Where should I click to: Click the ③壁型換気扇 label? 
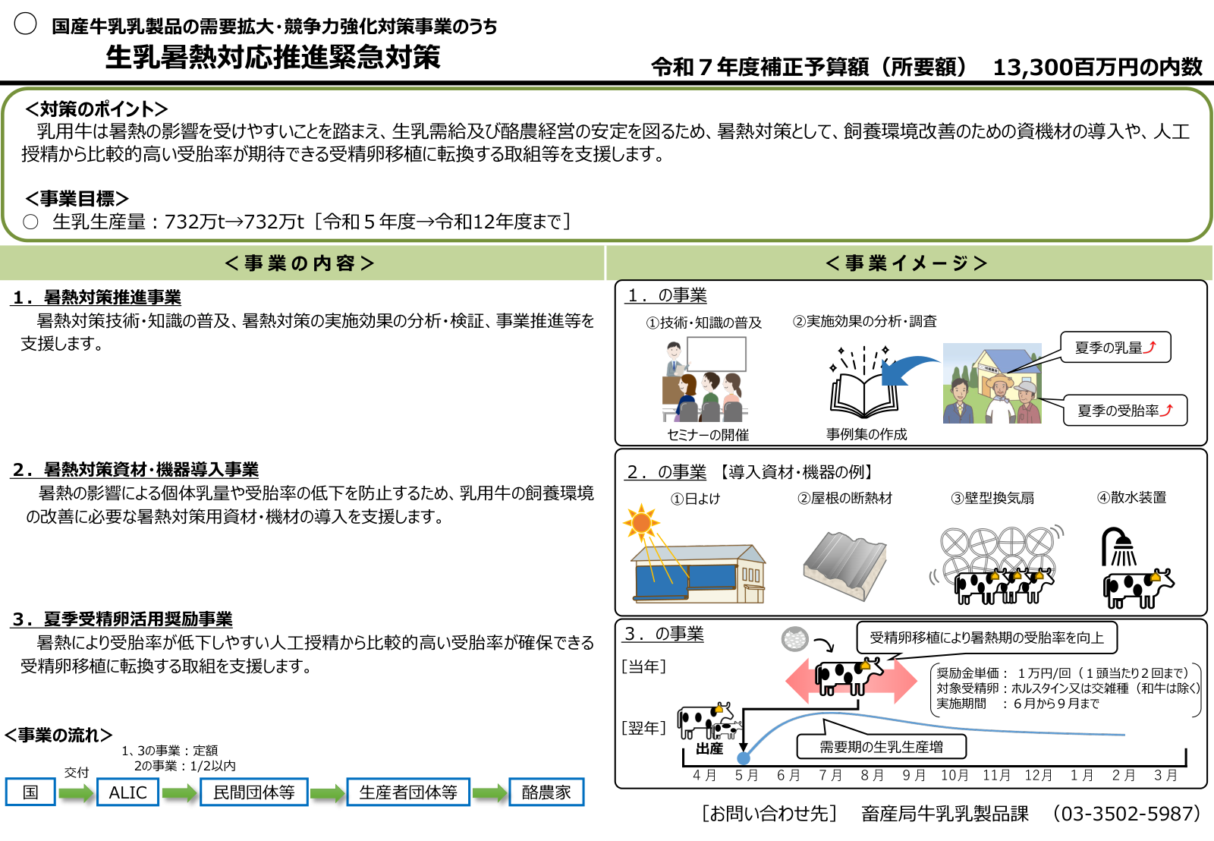[x=992, y=498]
